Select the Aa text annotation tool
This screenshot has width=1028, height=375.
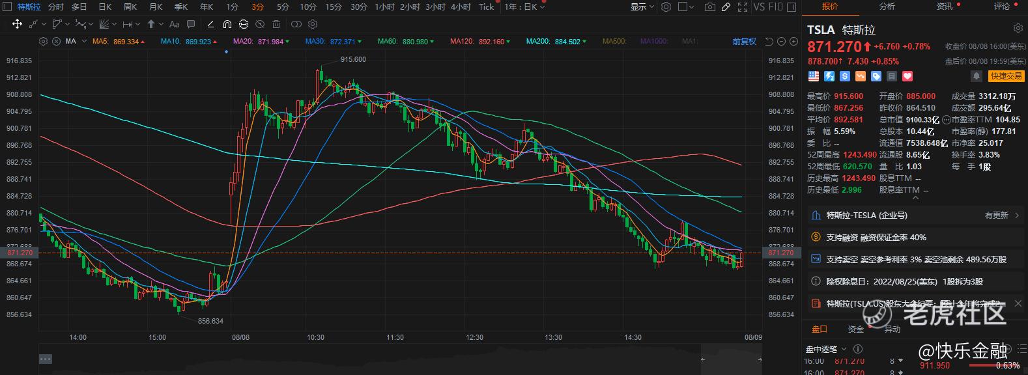(174, 24)
